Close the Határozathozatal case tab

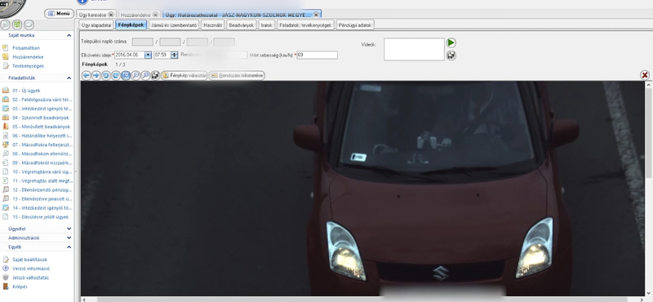coord(316,15)
